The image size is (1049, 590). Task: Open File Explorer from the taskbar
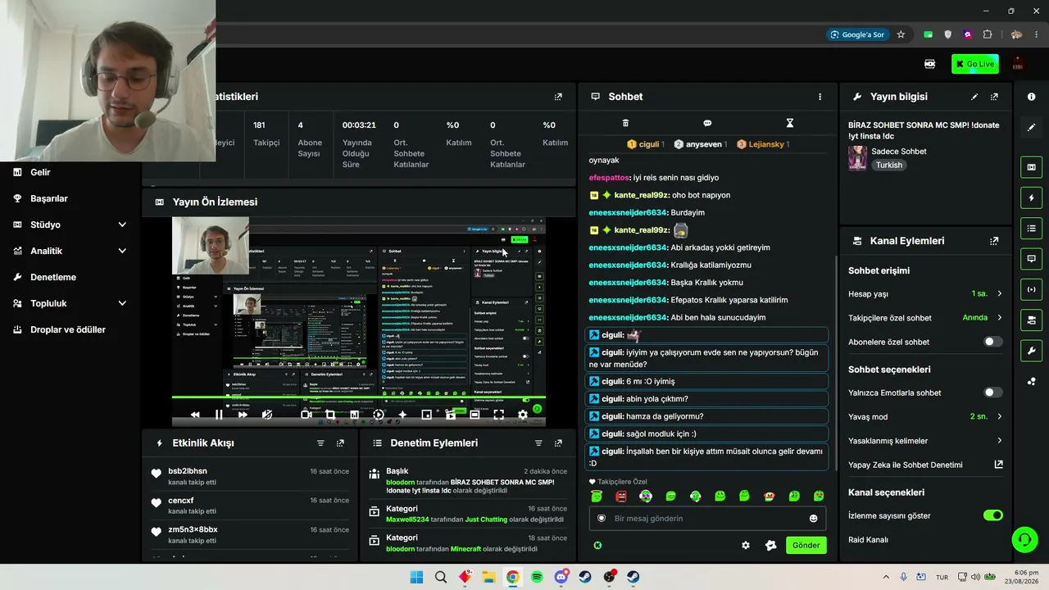point(488,577)
